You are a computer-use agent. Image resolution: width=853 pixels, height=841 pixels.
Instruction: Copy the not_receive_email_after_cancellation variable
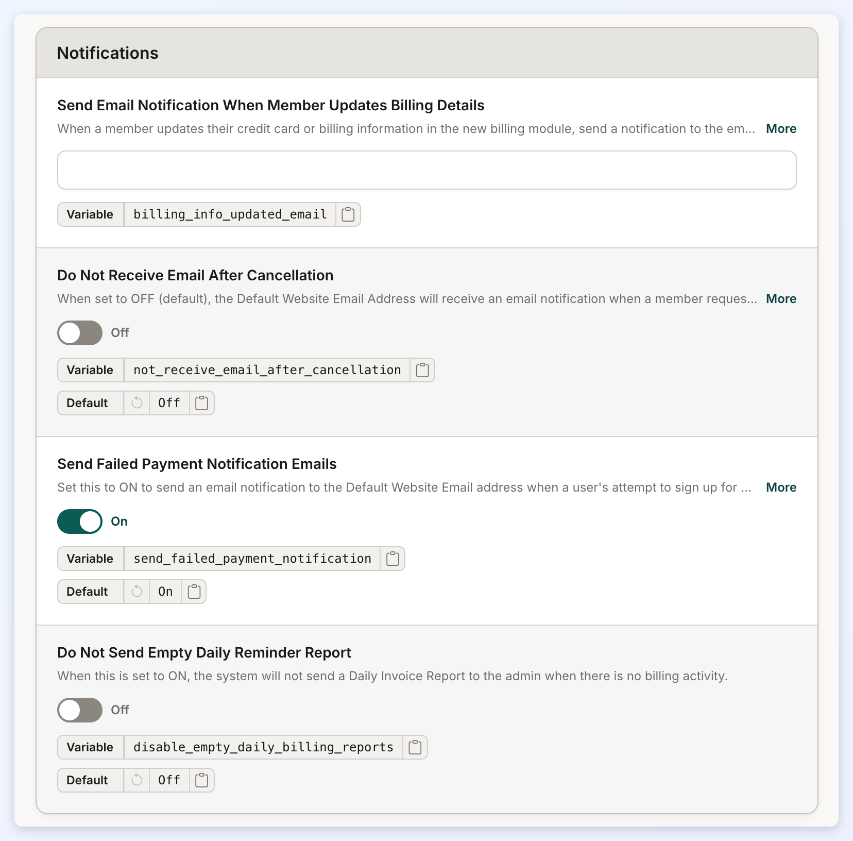click(422, 370)
